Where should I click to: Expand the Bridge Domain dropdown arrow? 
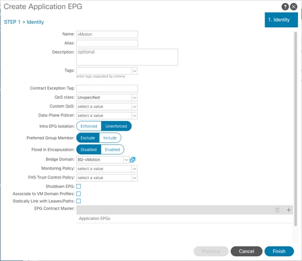pyautogui.click(x=126, y=160)
